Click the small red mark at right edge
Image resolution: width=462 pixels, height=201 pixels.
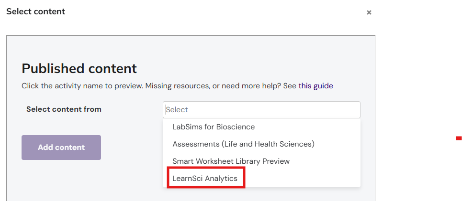[x=458, y=139]
